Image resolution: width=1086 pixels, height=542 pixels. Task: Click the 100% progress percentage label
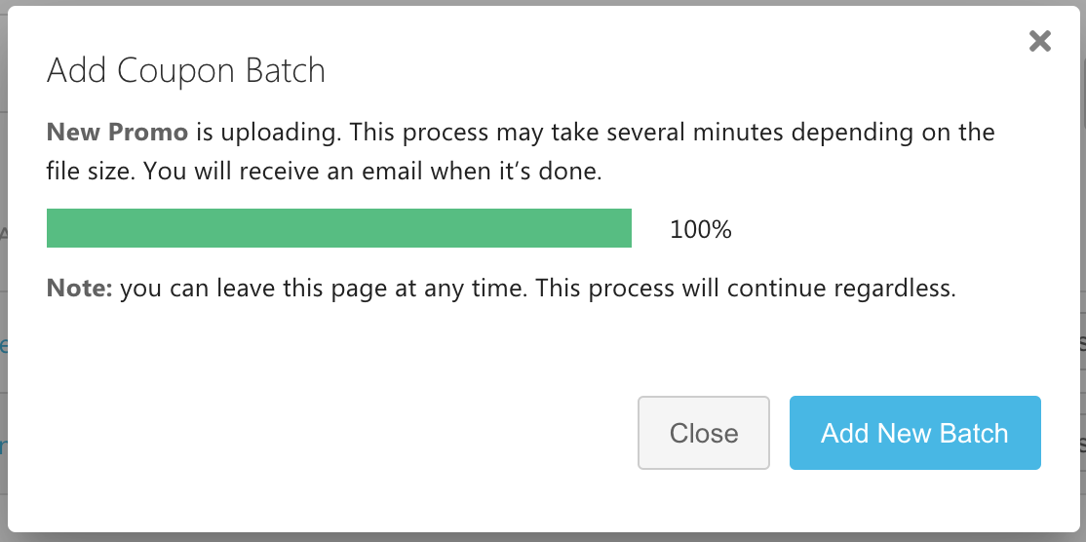click(x=700, y=230)
